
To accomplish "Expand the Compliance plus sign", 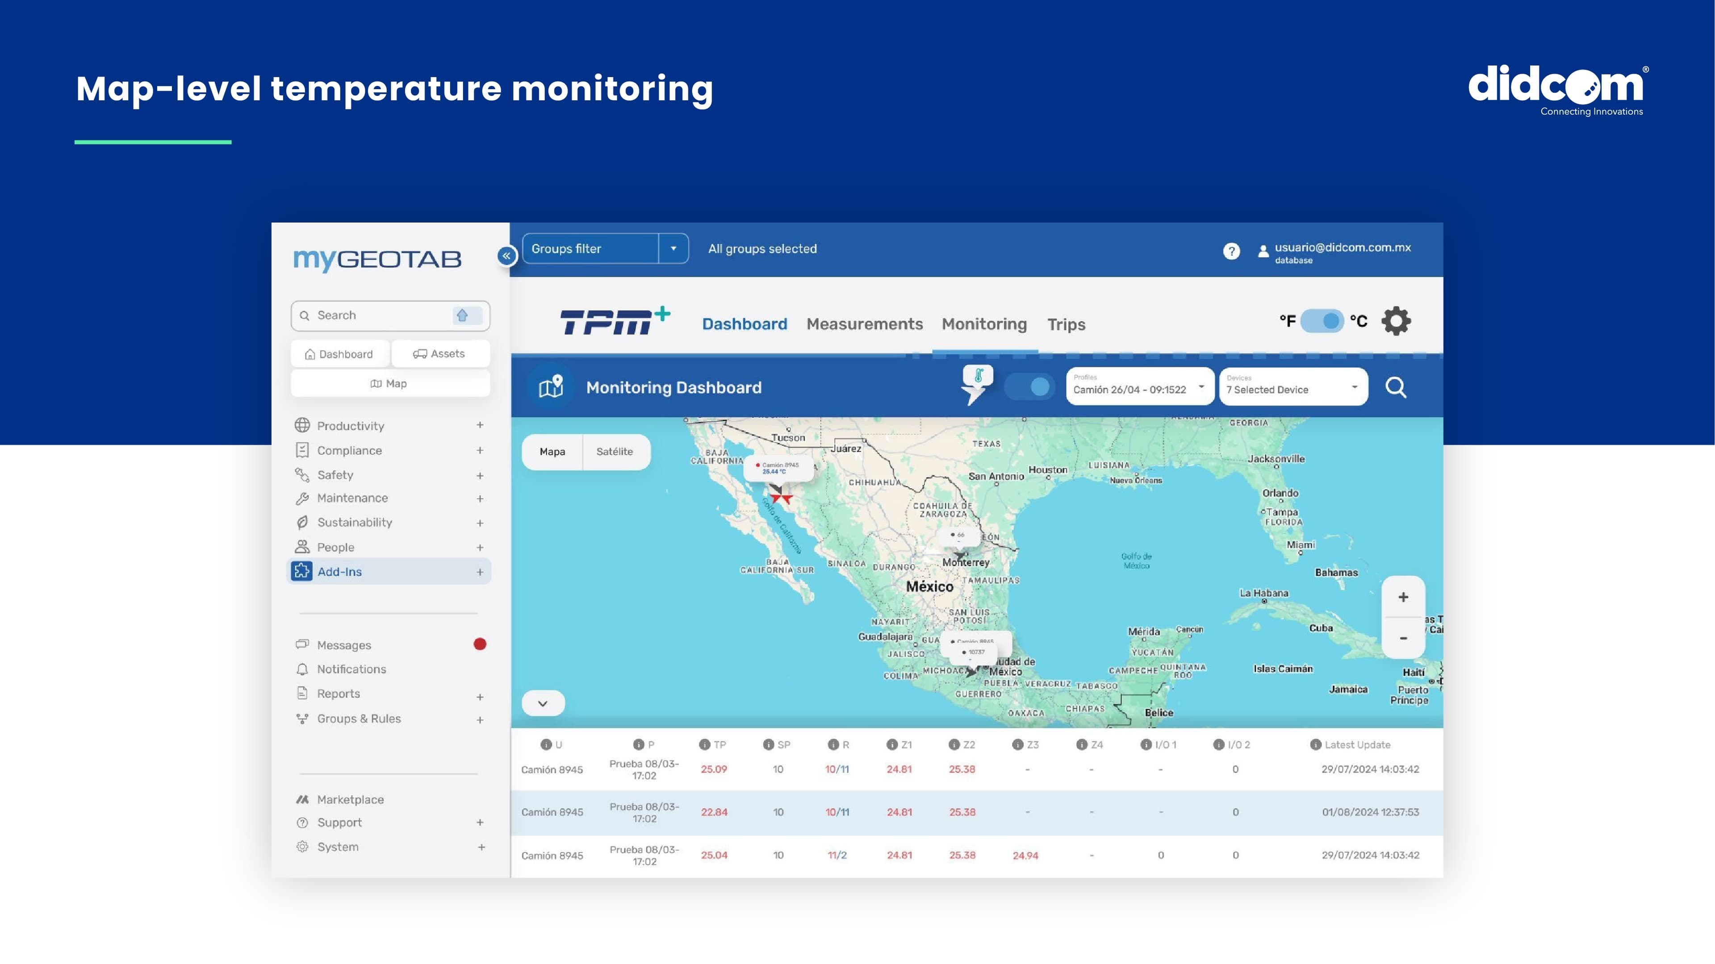I will 480,450.
